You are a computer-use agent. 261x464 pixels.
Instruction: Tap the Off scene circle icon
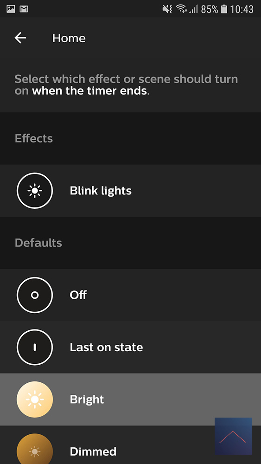pos(35,295)
